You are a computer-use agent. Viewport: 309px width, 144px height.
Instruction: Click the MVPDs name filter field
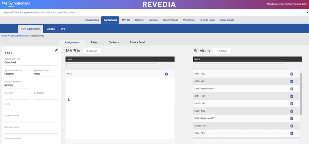click(x=112, y=66)
